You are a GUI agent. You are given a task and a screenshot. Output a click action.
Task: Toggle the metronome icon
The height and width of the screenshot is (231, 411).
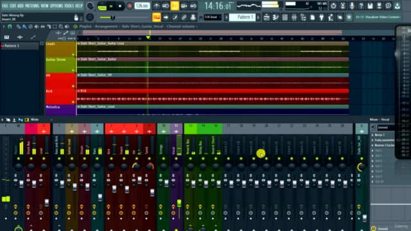157,6
